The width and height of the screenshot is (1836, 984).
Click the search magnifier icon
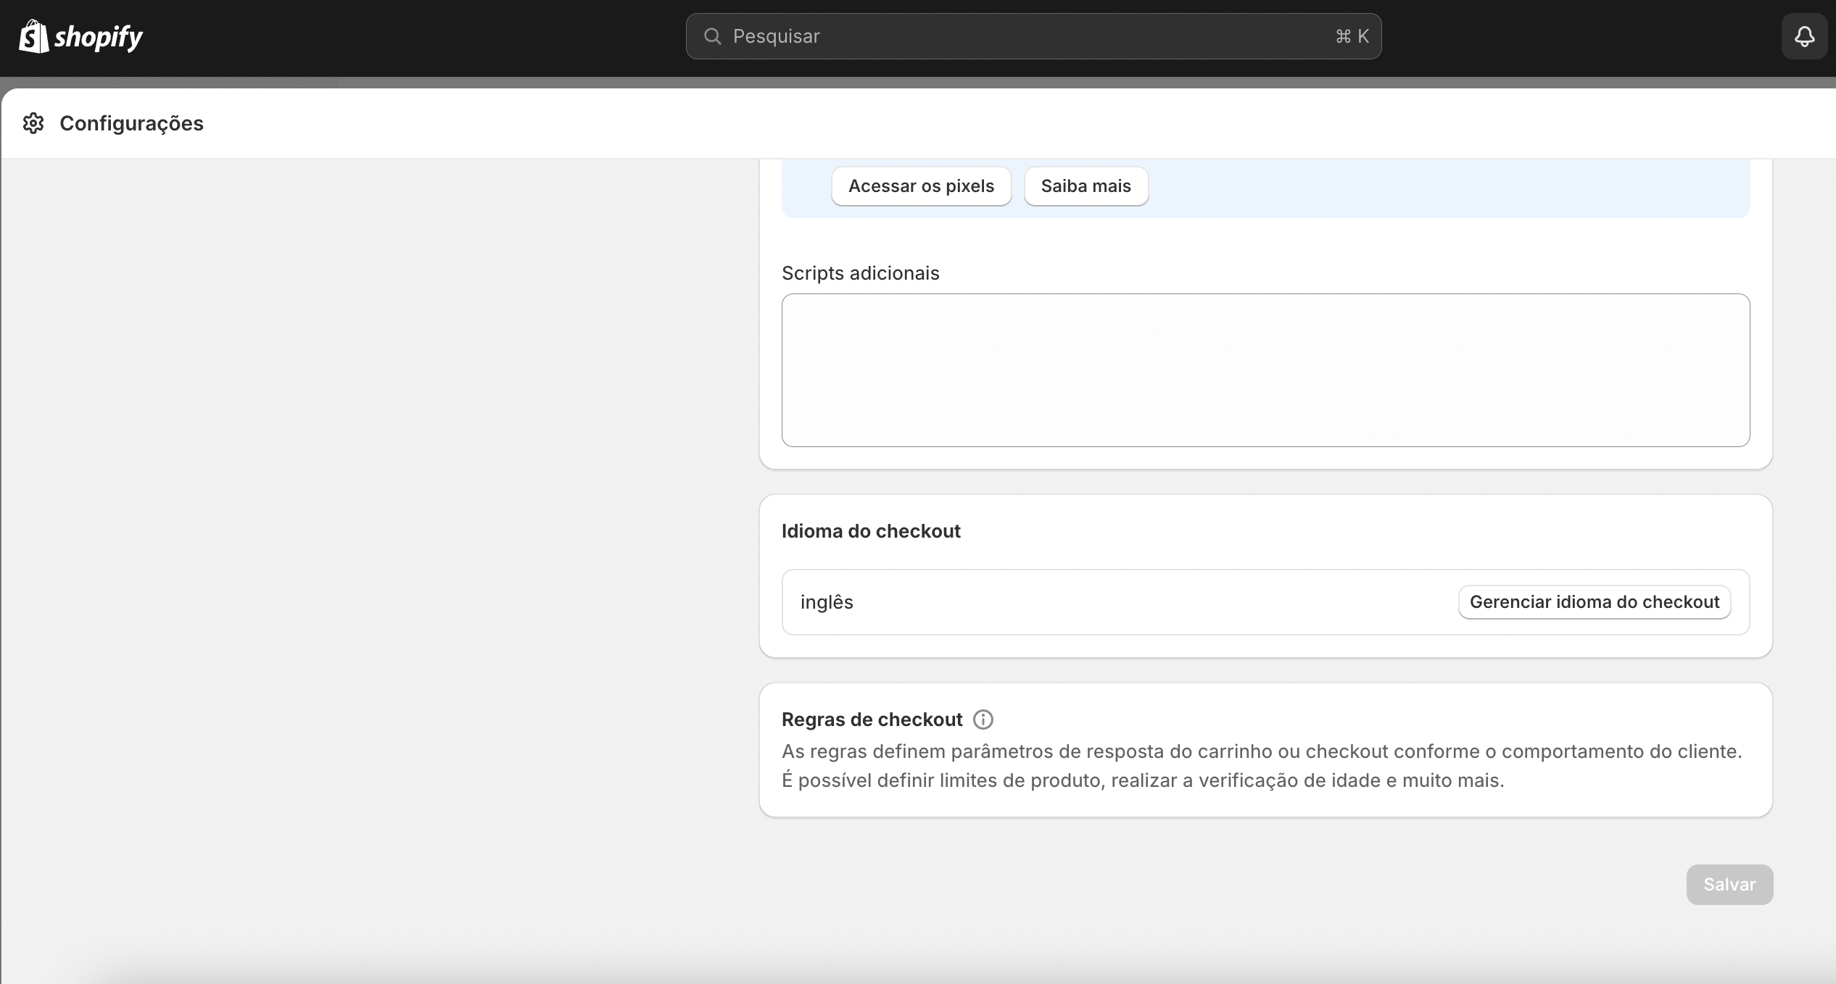pos(713,36)
